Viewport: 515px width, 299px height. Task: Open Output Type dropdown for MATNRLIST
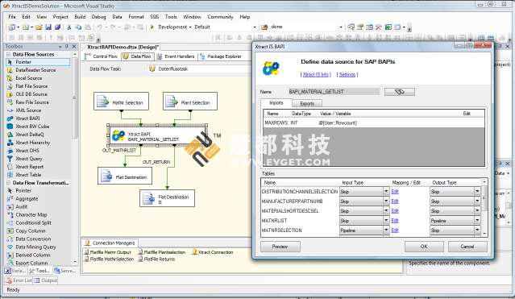(x=477, y=221)
